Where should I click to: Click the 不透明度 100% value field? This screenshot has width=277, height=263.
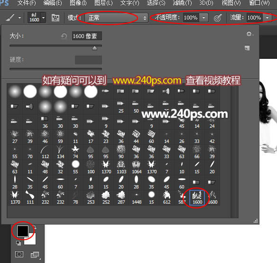(x=191, y=18)
